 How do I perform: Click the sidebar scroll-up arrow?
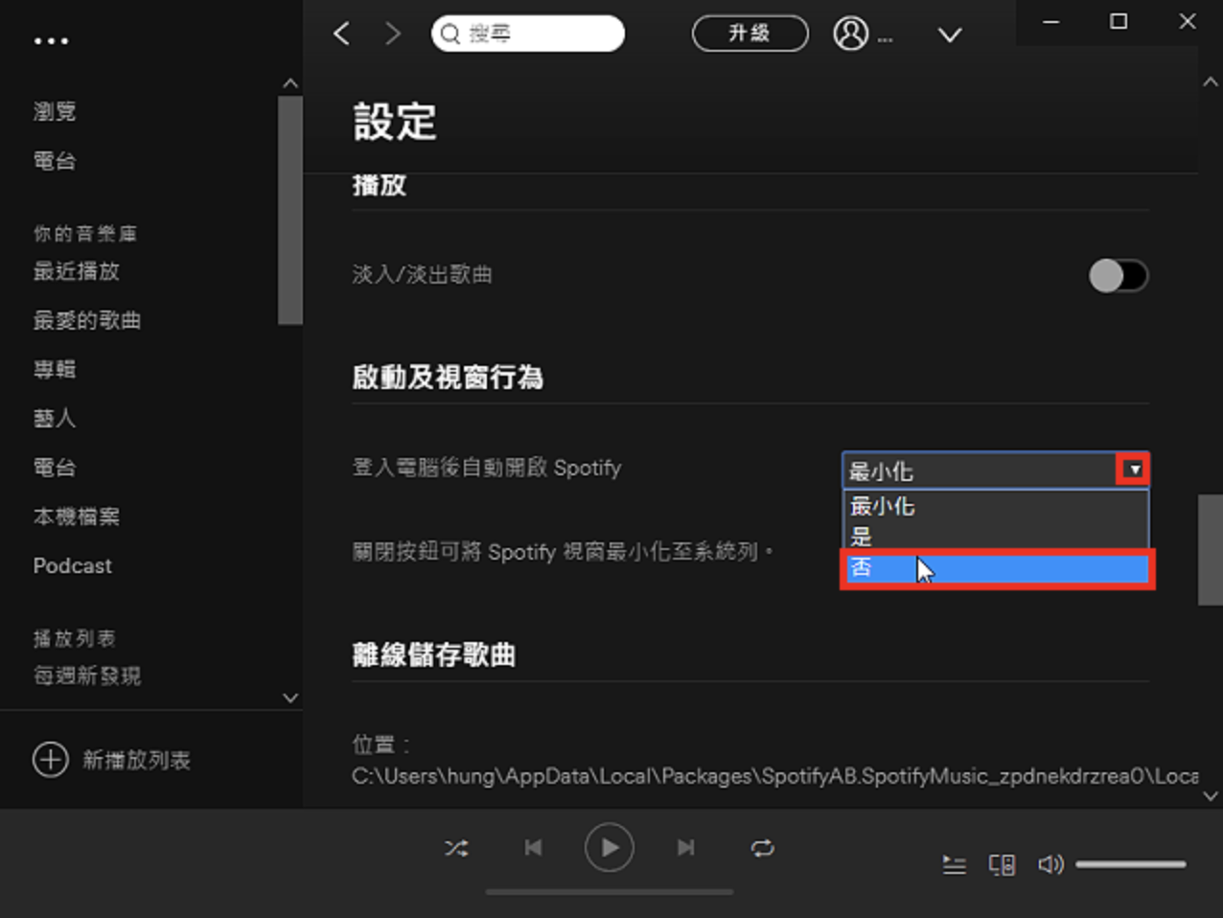(290, 83)
